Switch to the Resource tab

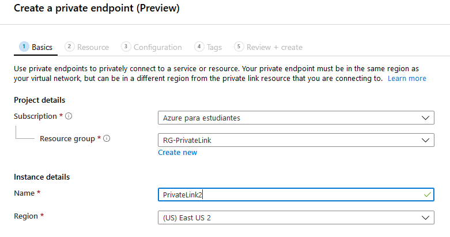86,47
